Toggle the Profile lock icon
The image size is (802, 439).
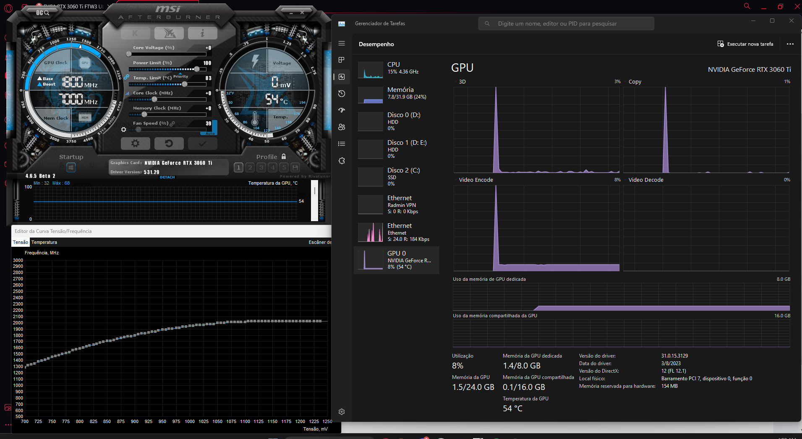[284, 157]
